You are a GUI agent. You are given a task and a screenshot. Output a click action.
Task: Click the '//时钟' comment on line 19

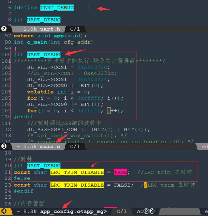23,159
